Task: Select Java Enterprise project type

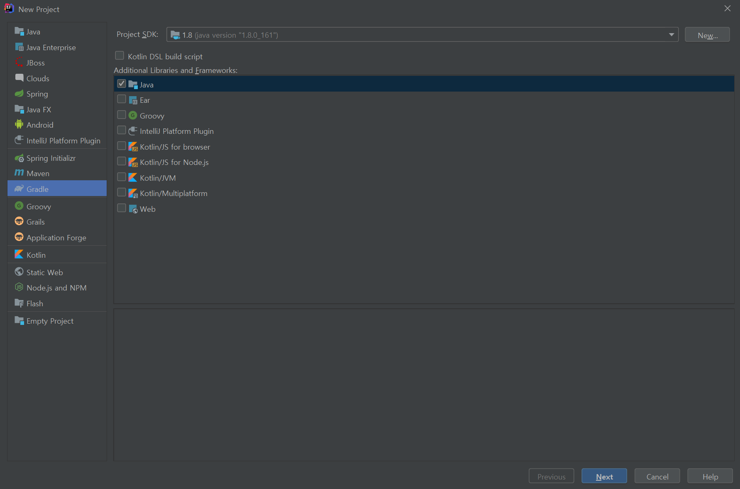Action: click(57, 47)
